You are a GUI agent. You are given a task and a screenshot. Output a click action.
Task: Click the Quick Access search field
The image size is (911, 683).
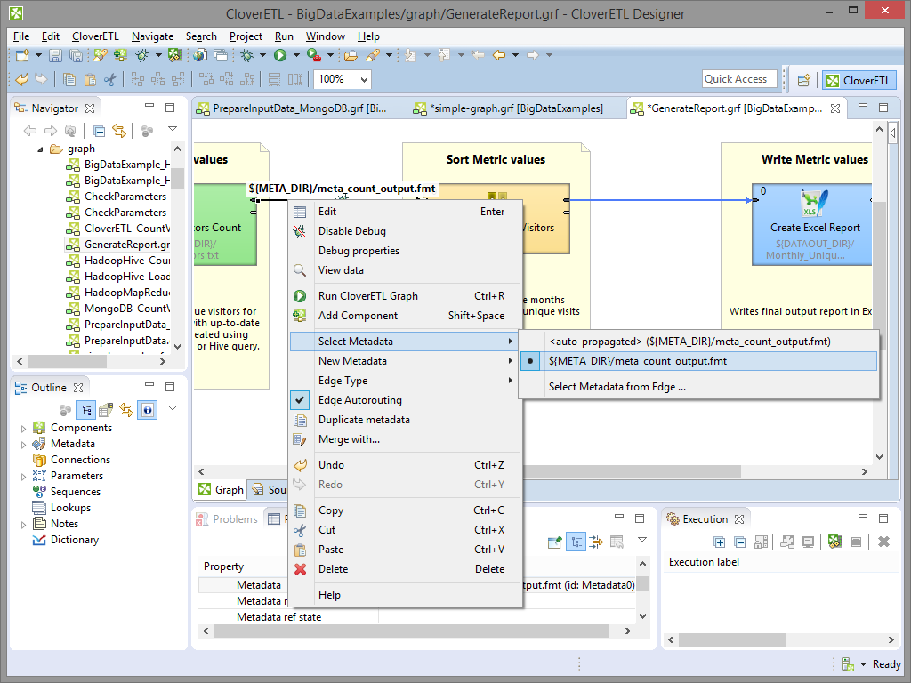(738, 79)
